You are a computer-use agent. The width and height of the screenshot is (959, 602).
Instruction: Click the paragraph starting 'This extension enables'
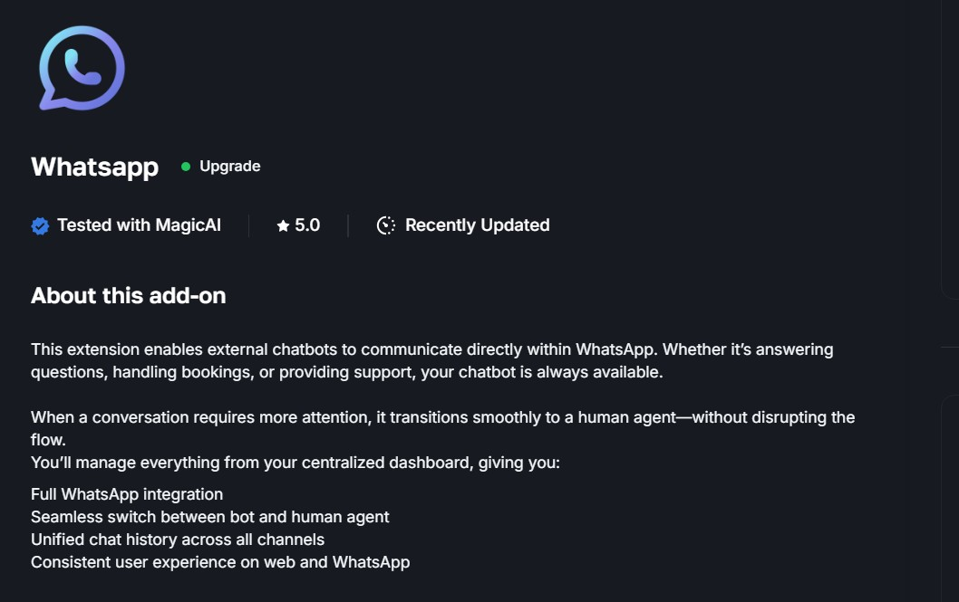(x=431, y=360)
